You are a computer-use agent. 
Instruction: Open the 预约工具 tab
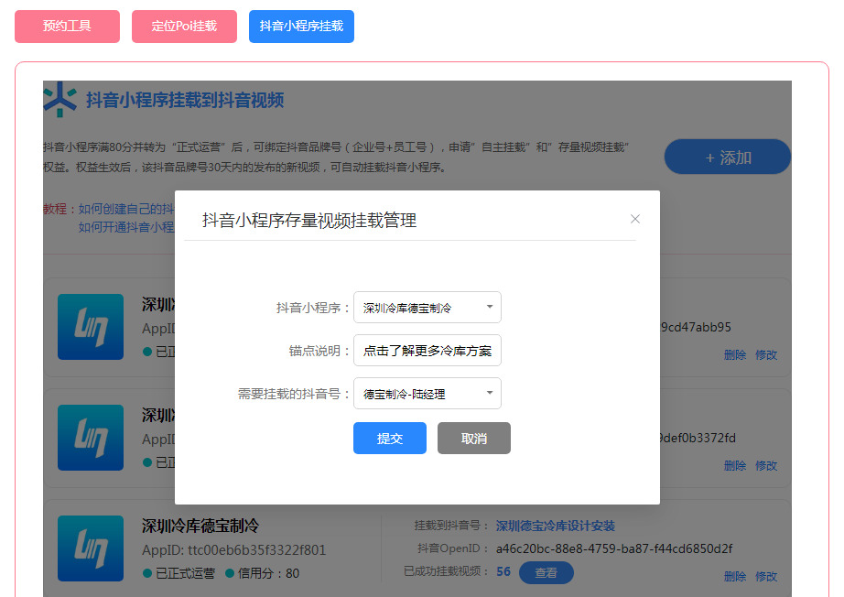[68, 27]
